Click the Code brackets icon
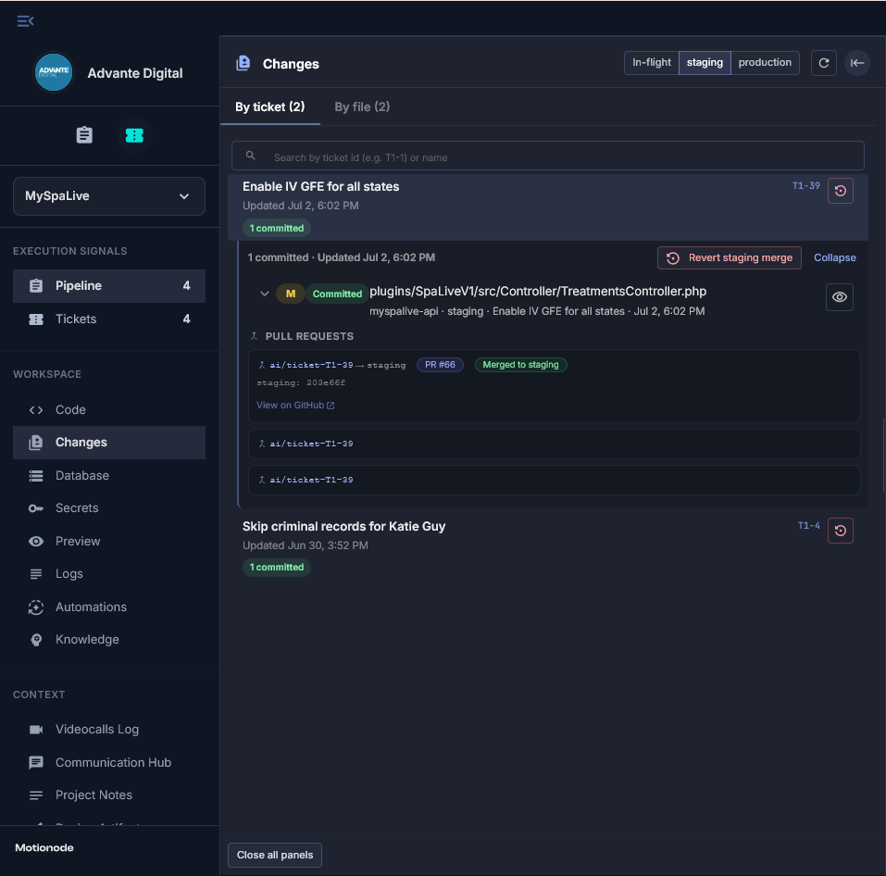 click(x=36, y=409)
